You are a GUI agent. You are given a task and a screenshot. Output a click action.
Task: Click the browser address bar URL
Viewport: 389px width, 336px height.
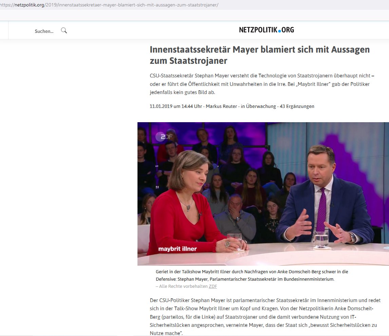click(x=109, y=5)
